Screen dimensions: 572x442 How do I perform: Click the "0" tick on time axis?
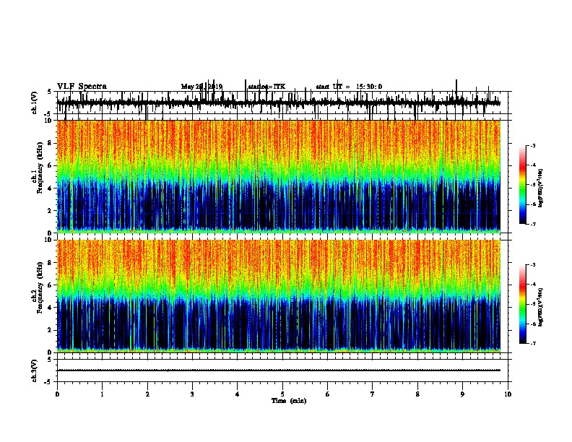pos(57,394)
